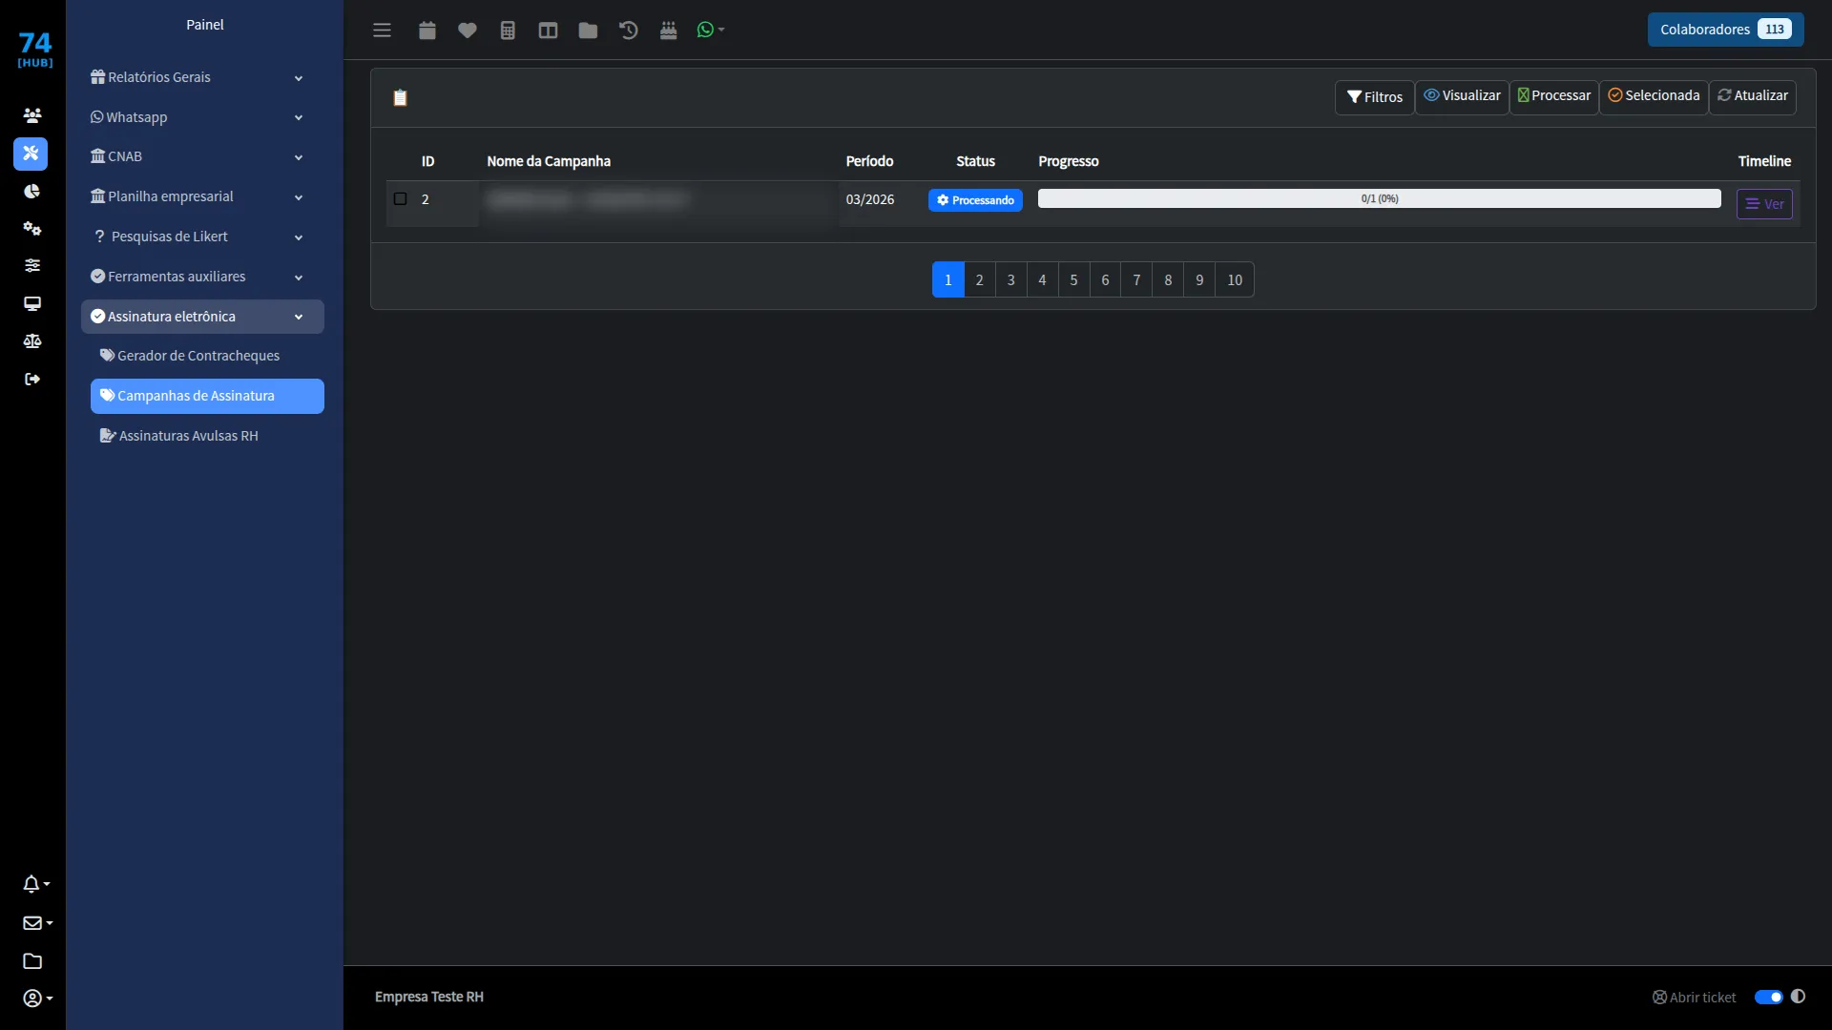Click the contrast half-circle icon
The image size is (1832, 1030).
click(1798, 996)
